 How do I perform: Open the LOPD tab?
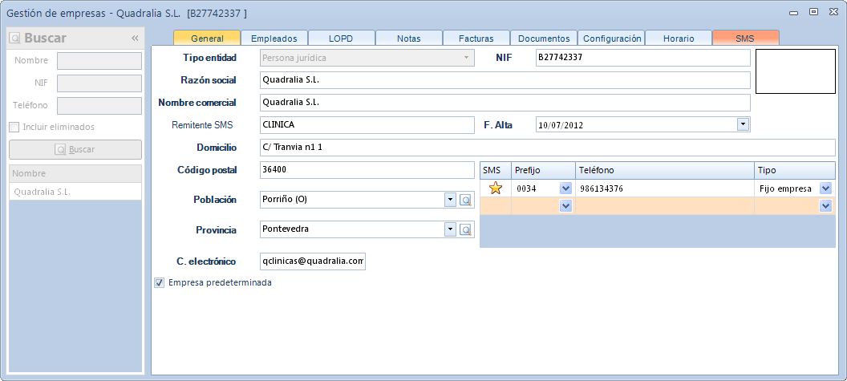[x=341, y=39]
